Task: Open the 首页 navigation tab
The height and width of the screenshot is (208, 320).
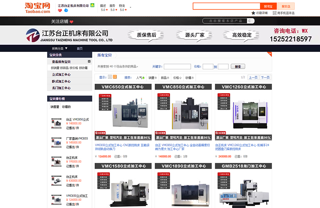Action: coord(79,48)
